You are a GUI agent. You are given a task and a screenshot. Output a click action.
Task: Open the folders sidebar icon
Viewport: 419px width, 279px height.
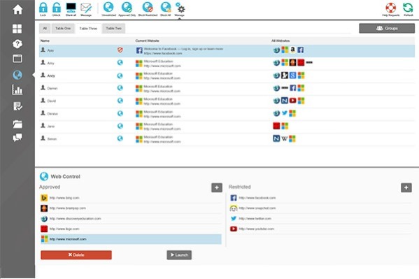(17, 124)
